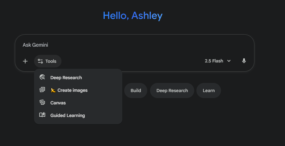Click the sliders icon on the Tools button

point(40,61)
